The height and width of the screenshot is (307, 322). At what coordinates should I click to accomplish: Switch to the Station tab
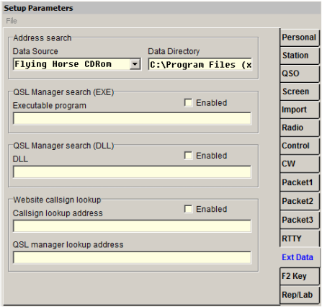tap(300, 55)
